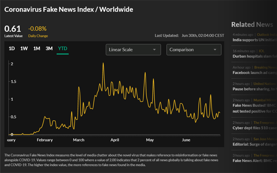The image size is (277, 173).
Task: Click the highest chart peak near April
Action: [103, 63]
